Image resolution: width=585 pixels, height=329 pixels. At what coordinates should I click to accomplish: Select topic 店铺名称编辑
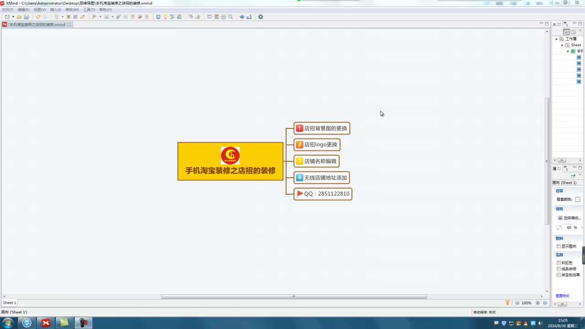[x=316, y=161]
